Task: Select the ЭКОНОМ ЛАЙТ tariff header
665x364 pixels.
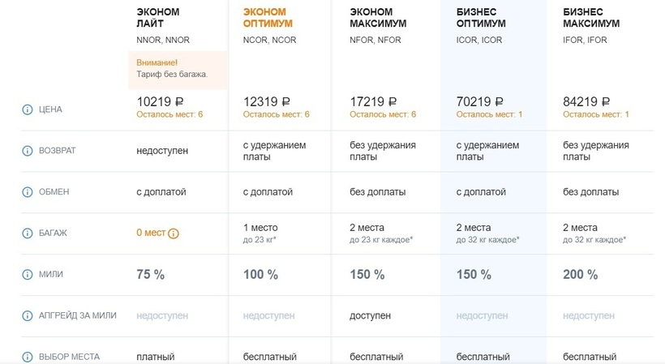Action: (158, 18)
